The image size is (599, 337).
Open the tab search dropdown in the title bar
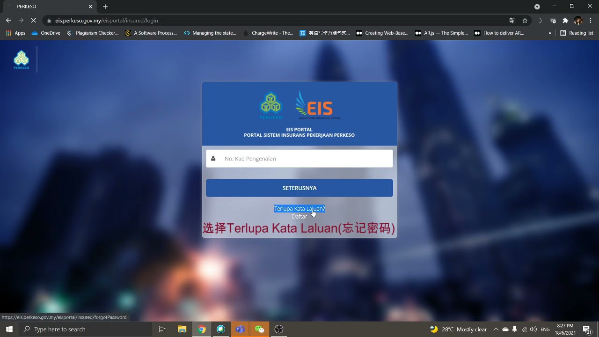(x=537, y=7)
